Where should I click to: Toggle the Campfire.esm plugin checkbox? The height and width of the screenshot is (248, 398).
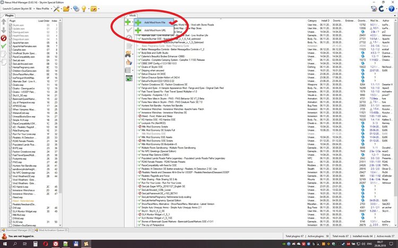11,50
